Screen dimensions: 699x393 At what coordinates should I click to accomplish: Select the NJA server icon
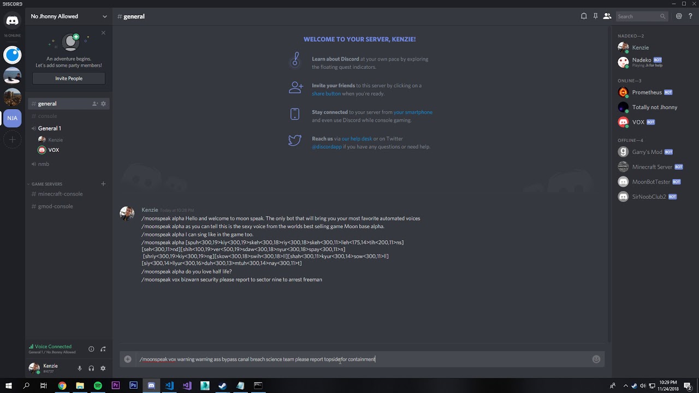tap(12, 118)
